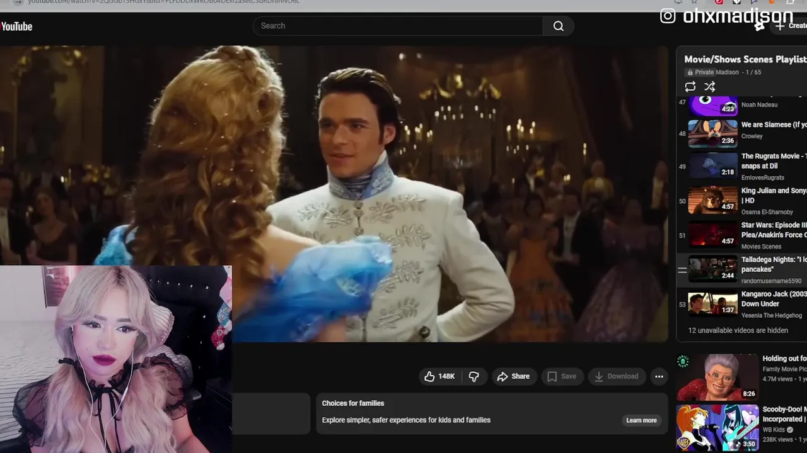This screenshot has height=453, width=807.
Task: Click the 'Choices for families' heading
Action: click(x=353, y=403)
